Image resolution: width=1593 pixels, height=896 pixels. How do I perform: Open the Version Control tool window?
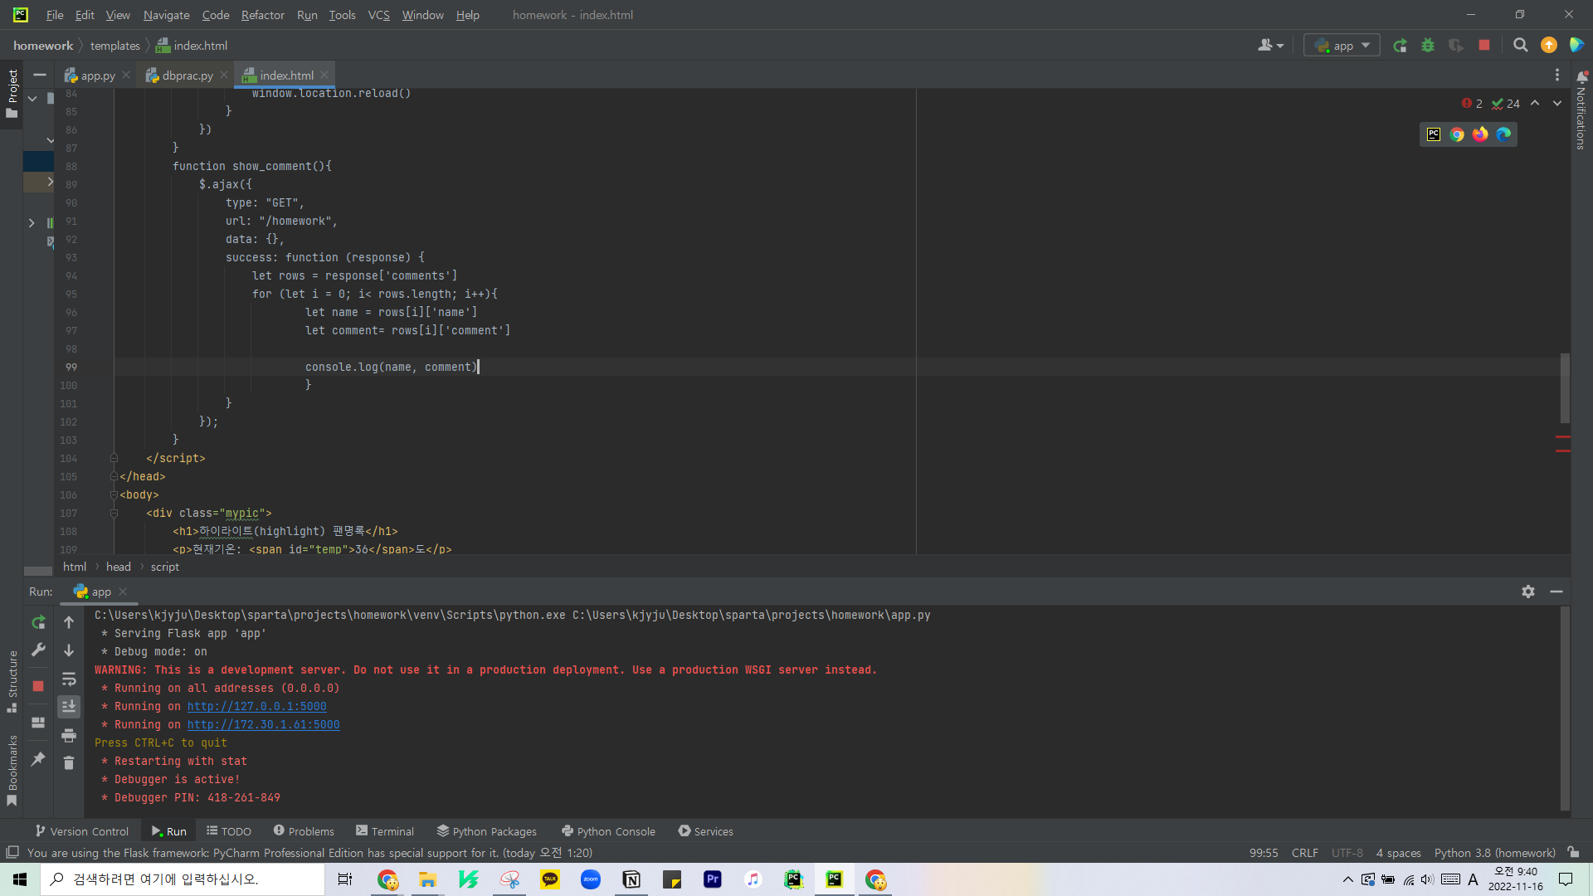click(x=82, y=831)
